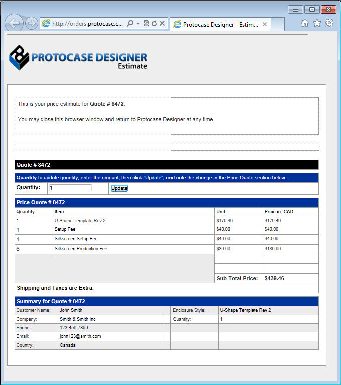Close the Protocase Designer tab
Viewport: 341px width, 385px height.
[x=264, y=24]
